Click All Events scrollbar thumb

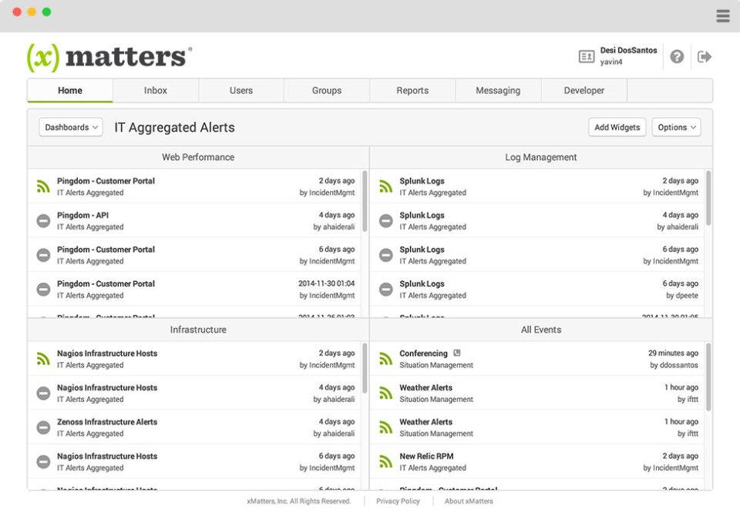(708, 377)
